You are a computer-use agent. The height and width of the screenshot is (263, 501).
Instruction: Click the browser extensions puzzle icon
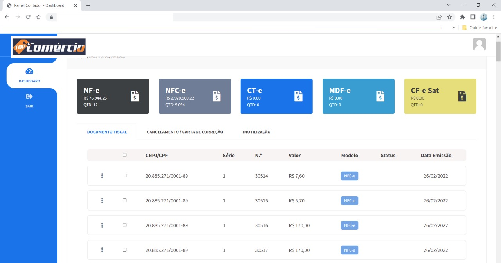[462, 17]
